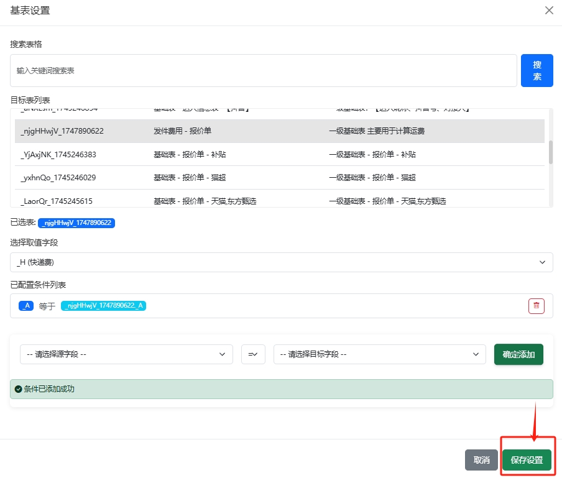Screen dimensions: 562x478
Task: Open the = operator dropdown
Action: pos(253,354)
